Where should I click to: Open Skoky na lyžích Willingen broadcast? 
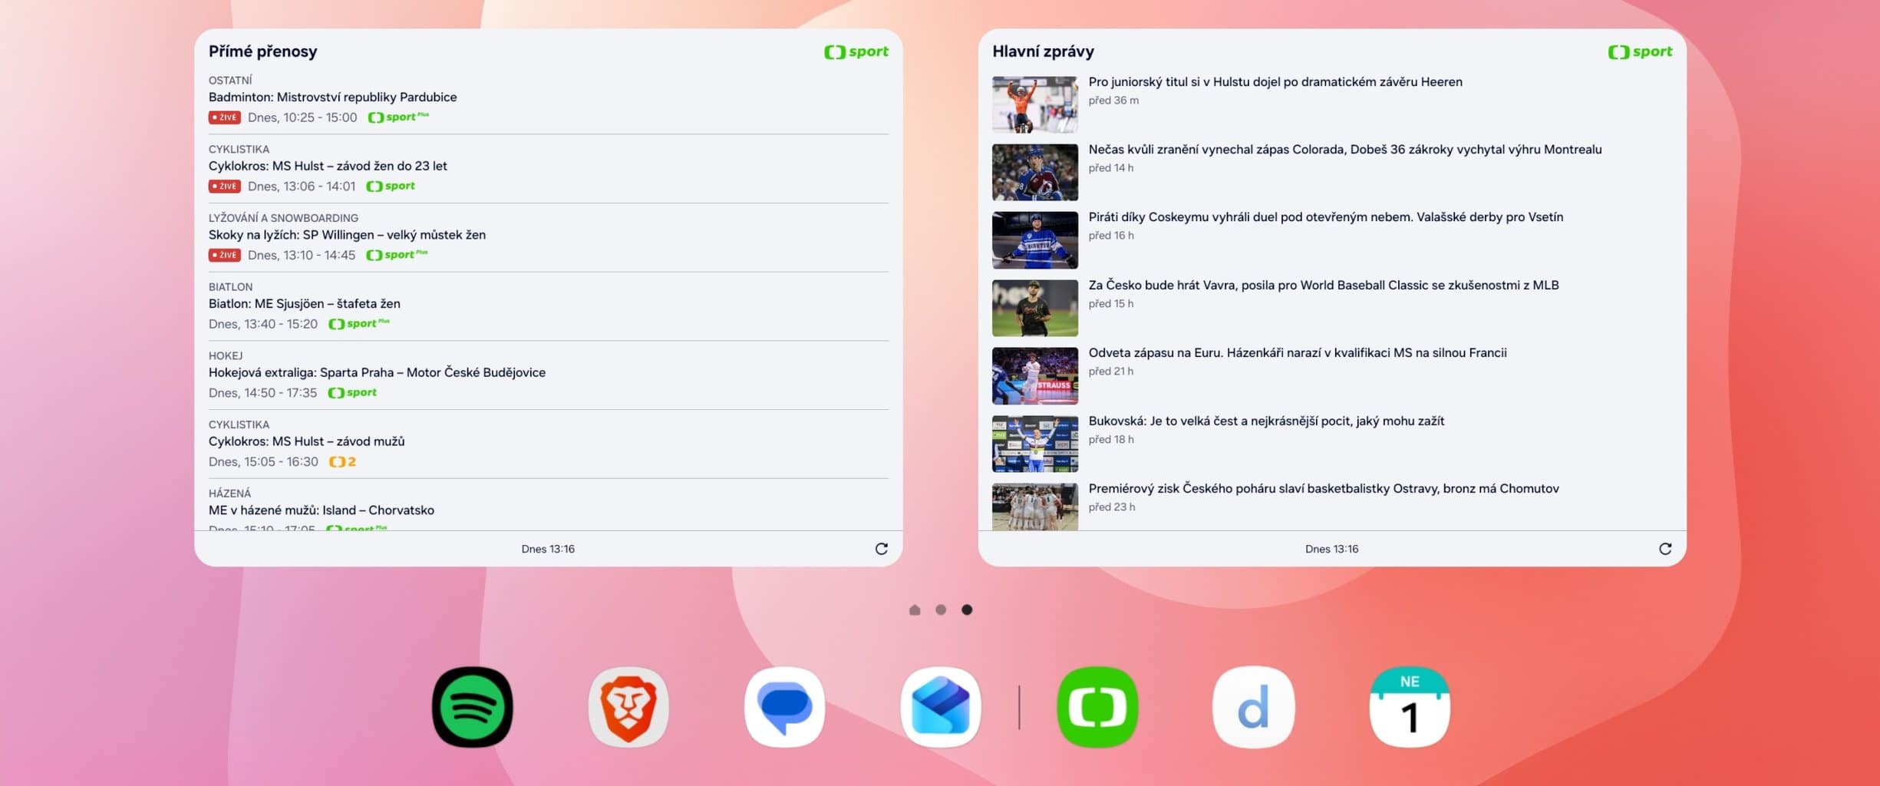pos(347,235)
